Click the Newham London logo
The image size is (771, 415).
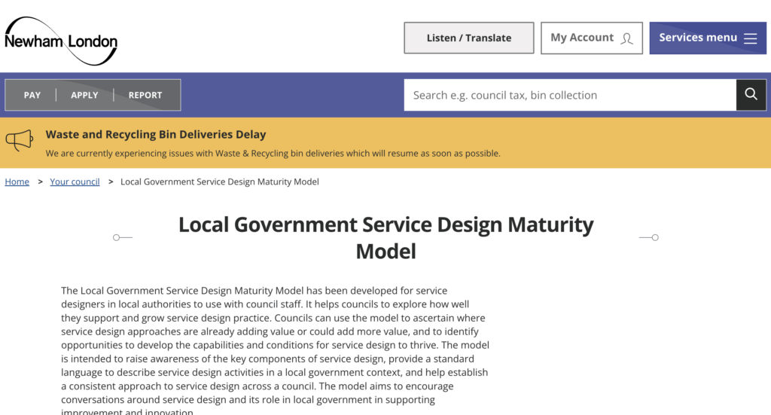point(61,40)
